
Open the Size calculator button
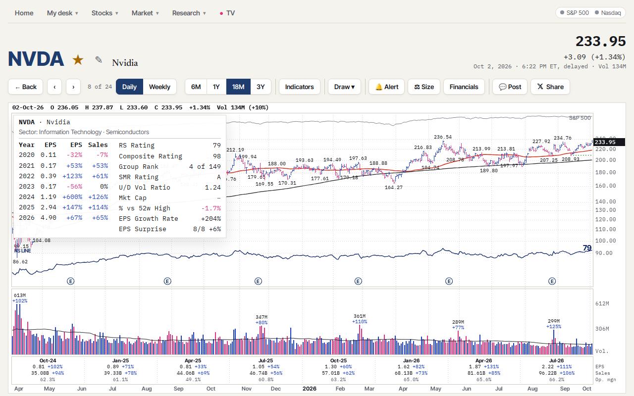pyautogui.click(x=424, y=87)
